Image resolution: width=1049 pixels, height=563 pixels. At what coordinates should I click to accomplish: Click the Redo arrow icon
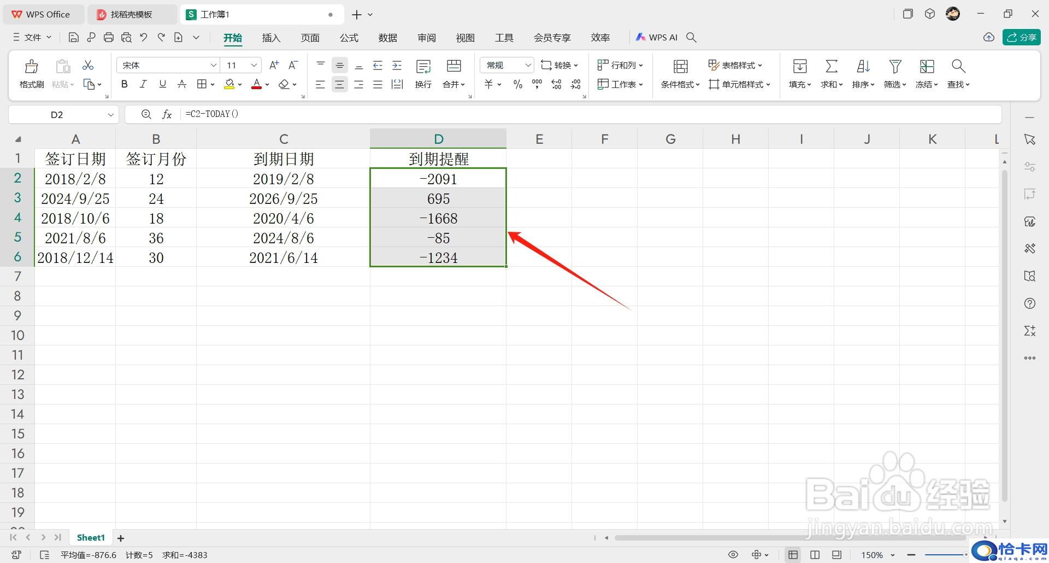161,37
